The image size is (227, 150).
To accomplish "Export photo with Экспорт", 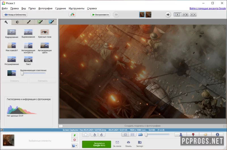I will click(x=140, y=144).
